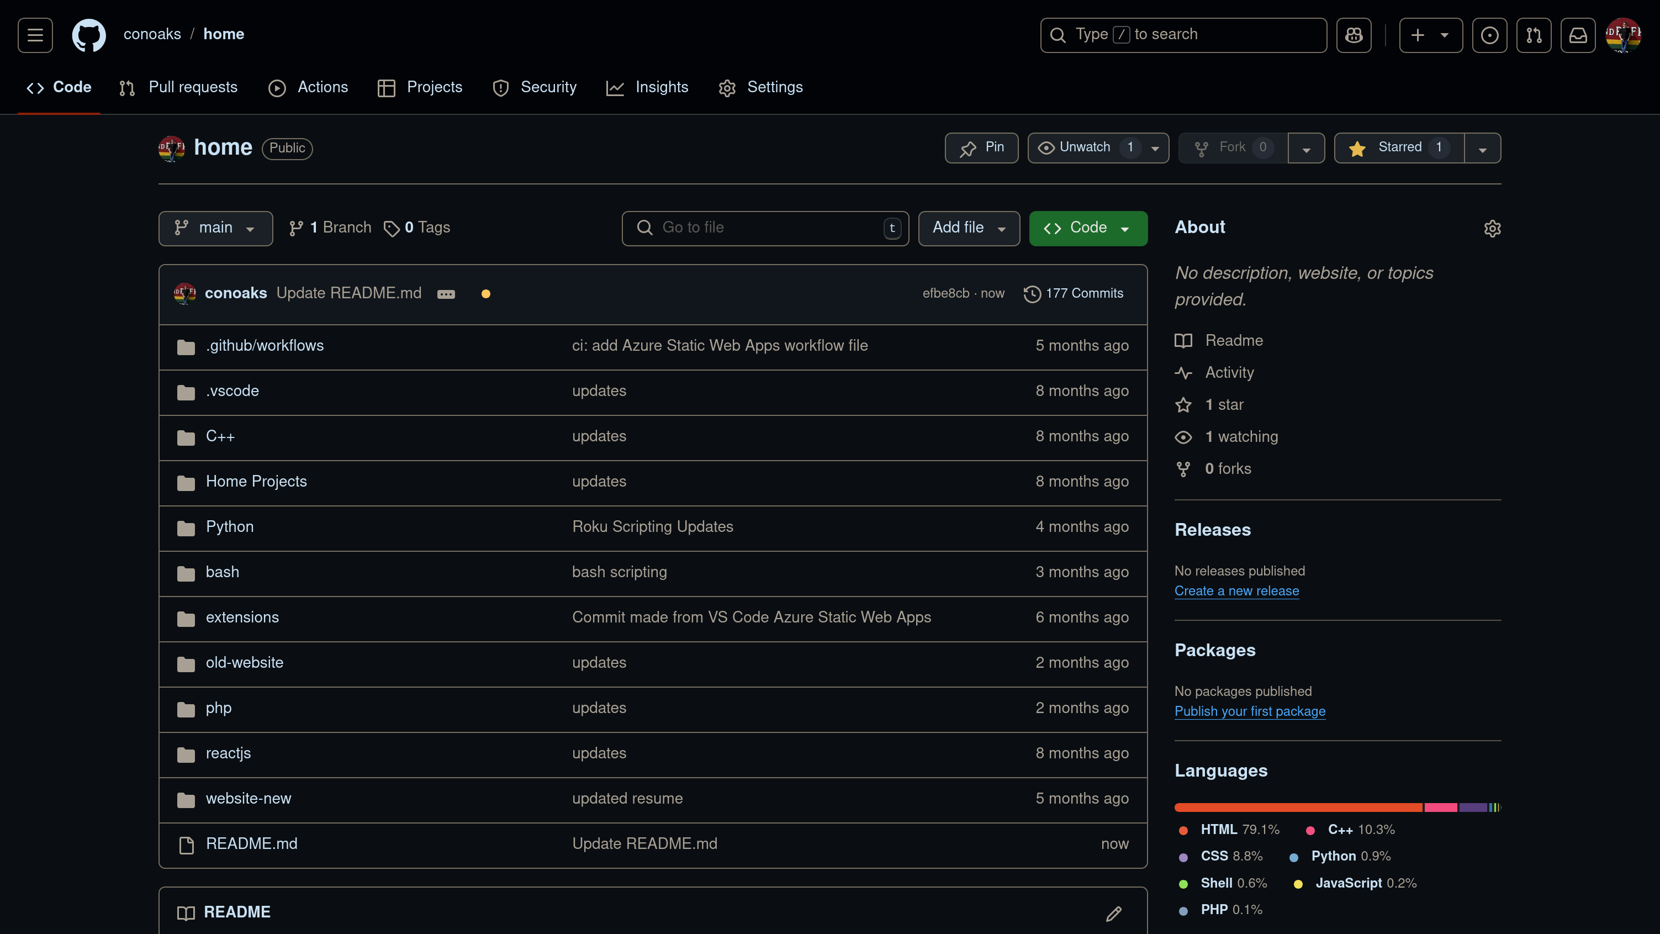Click Create a new release link
Screen dimensions: 1660x934
coord(1236,591)
